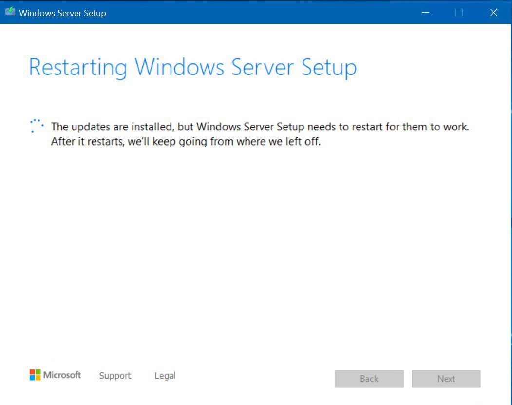Minimize the Windows Server Setup window
The width and height of the screenshot is (512, 405).
pyautogui.click(x=425, y=12)
